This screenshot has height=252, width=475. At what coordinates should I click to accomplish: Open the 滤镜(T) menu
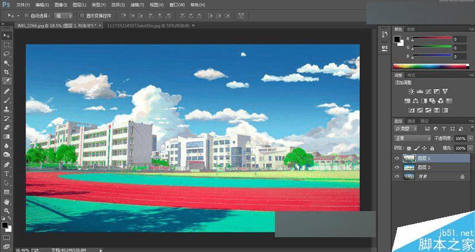(137, 5)
